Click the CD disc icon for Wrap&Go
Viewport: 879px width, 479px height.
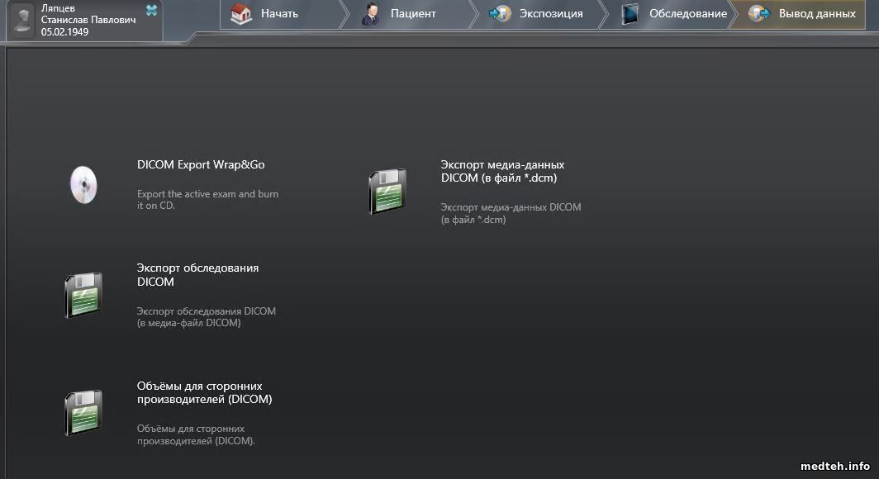click(83, 184)
